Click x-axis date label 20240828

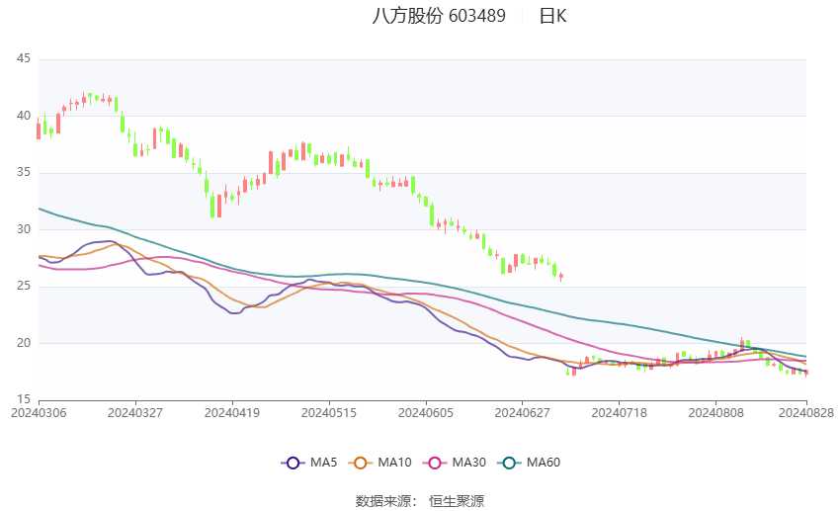[806, 413]
